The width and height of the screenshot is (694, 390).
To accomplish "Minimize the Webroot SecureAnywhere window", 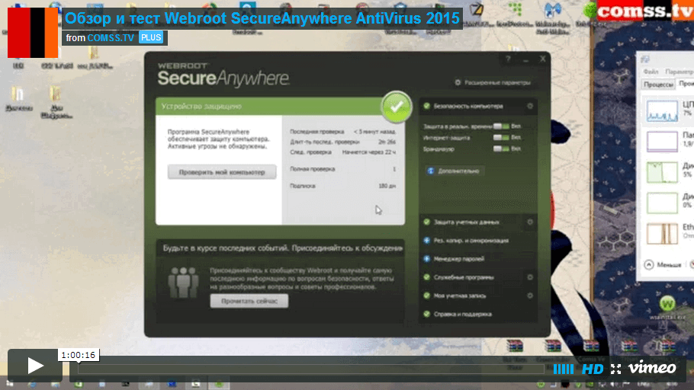I will point(525,59).
